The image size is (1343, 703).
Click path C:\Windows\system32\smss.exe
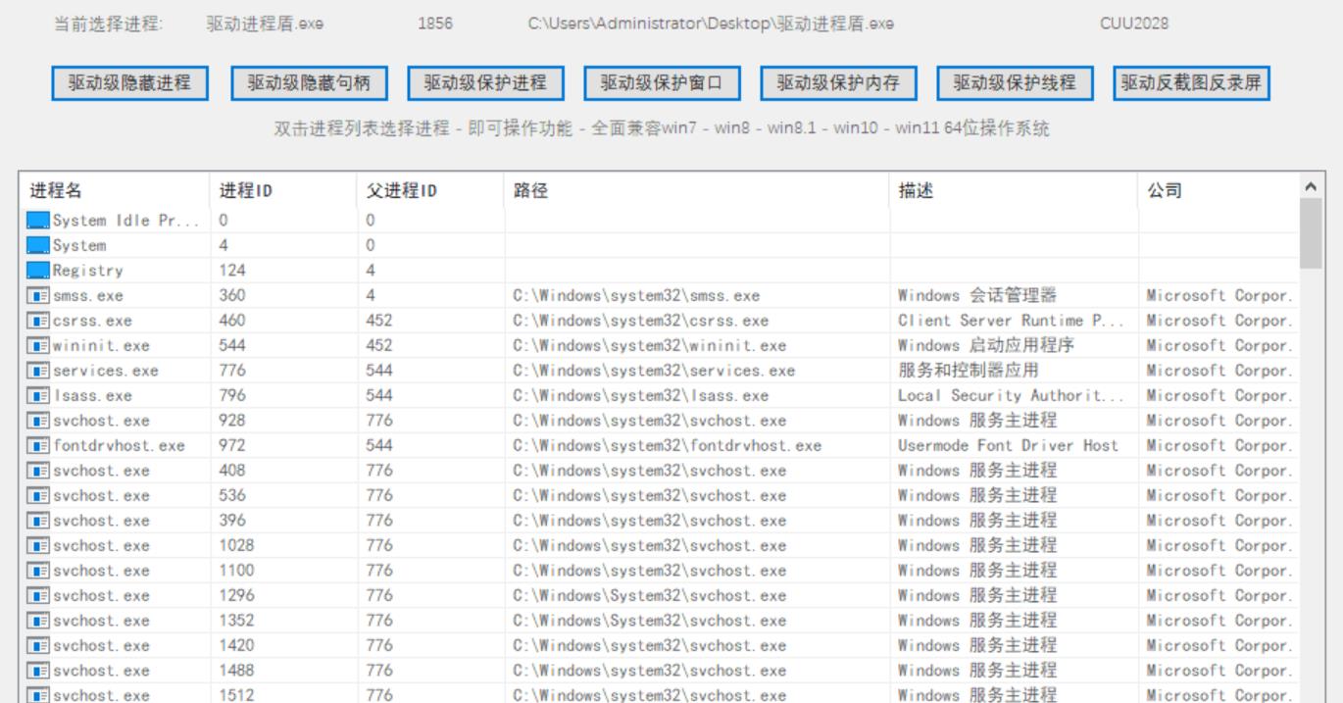pyautogui.click(x=636, y=295)
